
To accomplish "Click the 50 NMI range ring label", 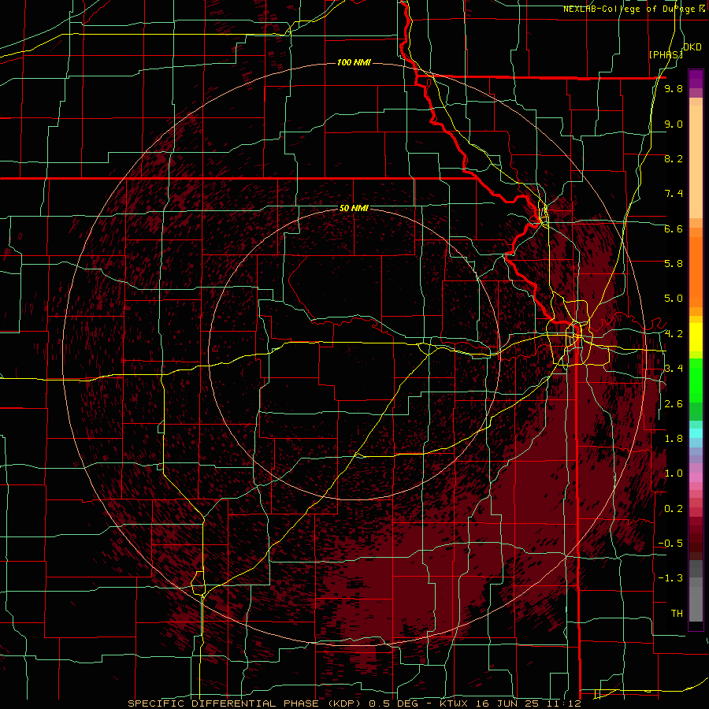I will click(x=354, y=208).
